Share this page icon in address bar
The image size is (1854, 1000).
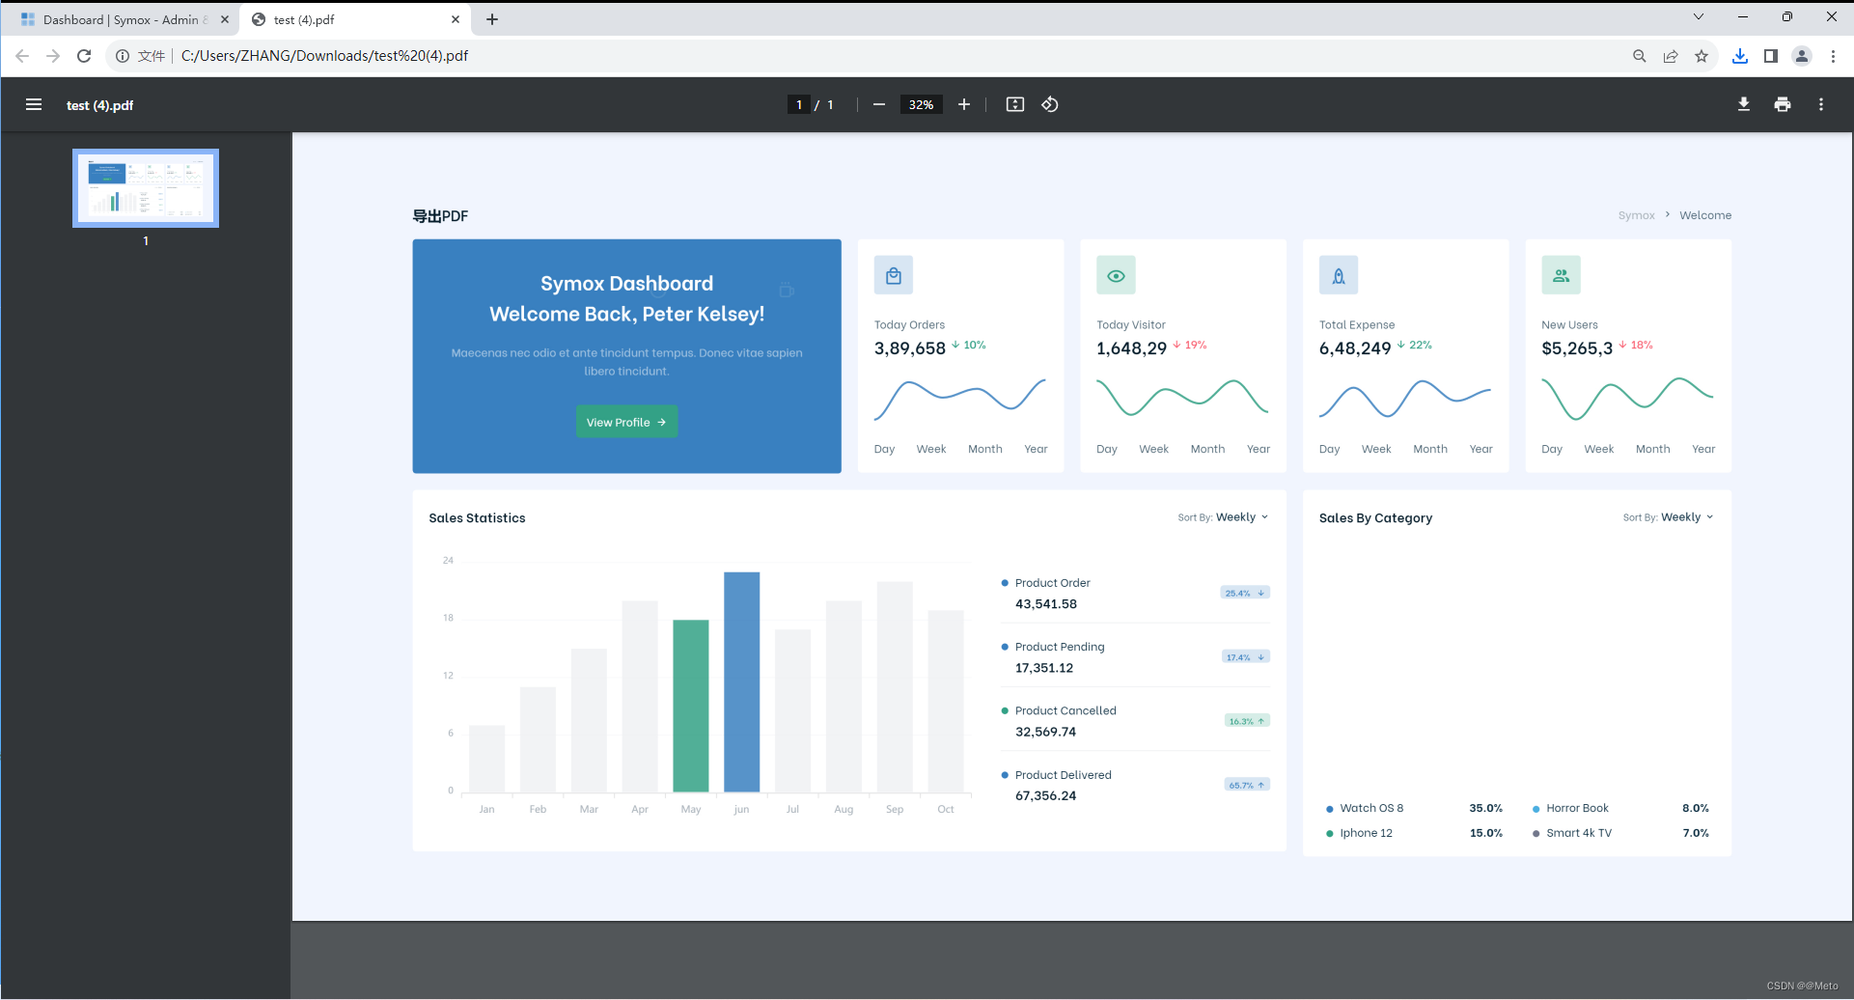[1671, 56]
